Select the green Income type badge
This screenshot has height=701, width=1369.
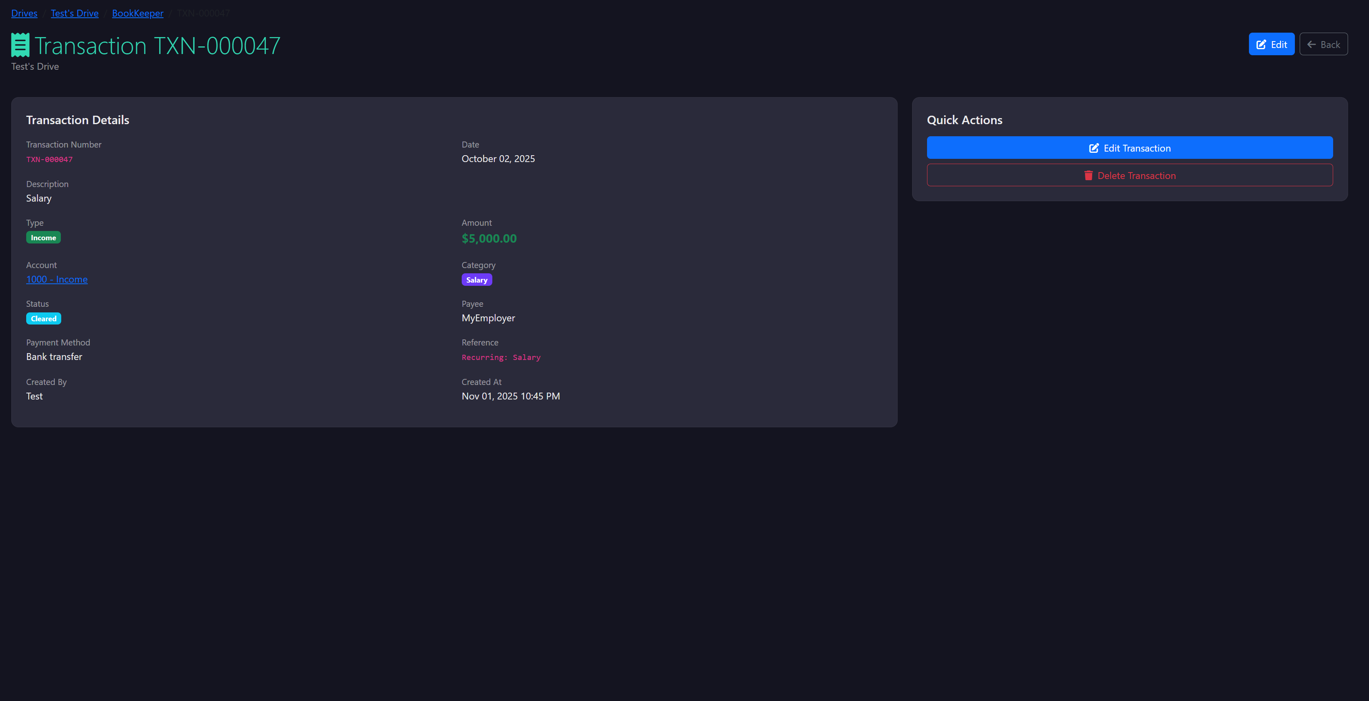(x=43, y=237)
